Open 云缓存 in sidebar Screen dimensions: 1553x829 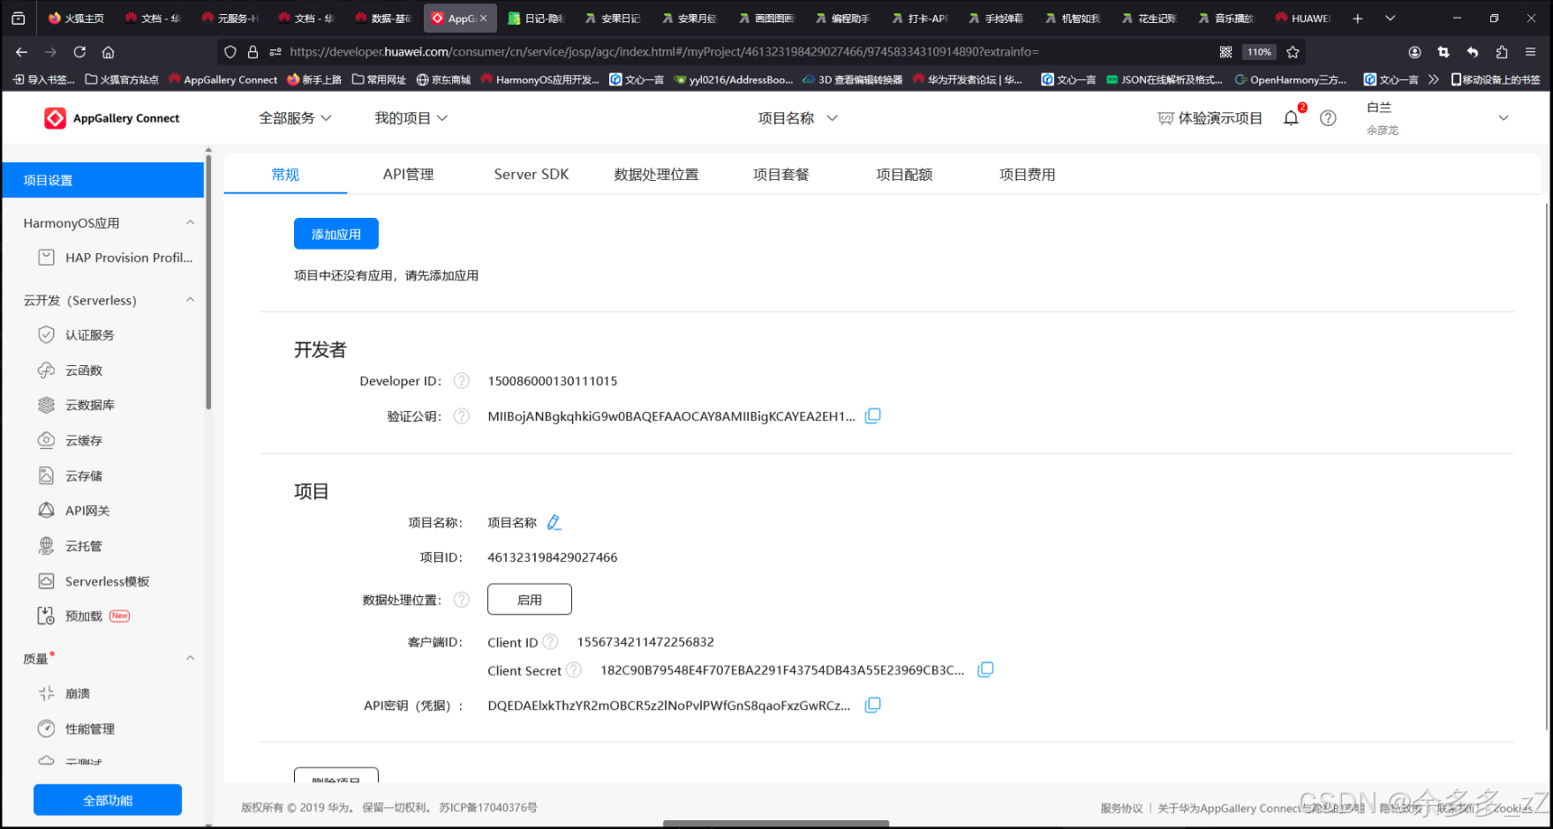84,440
